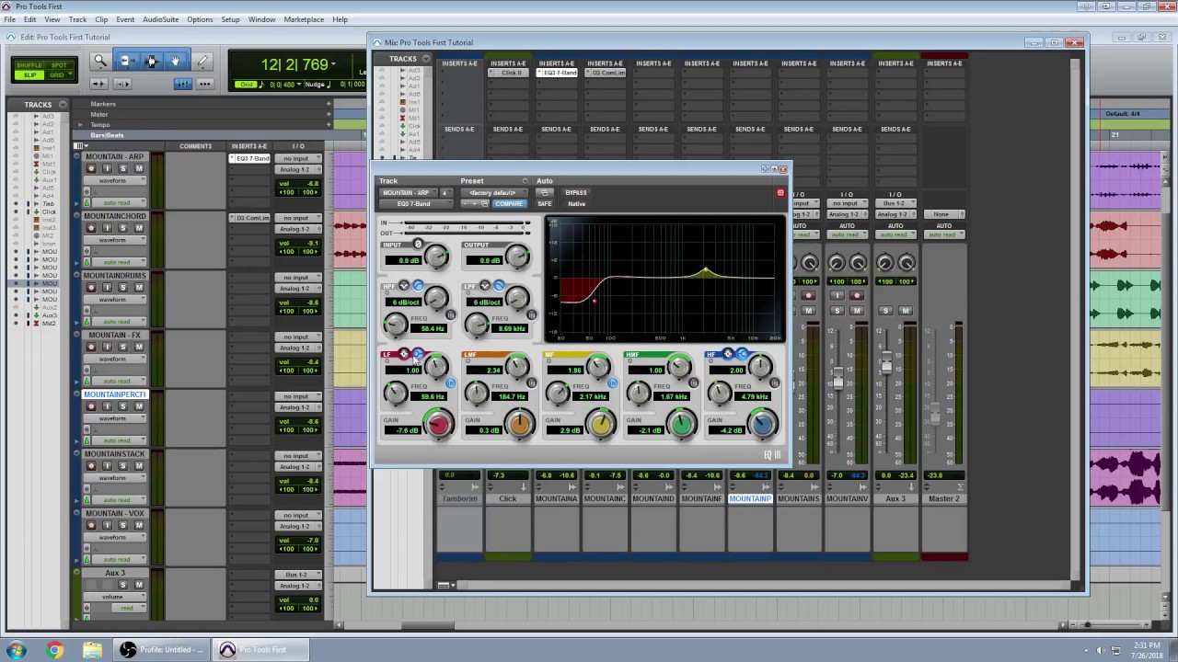Click the Pro Tools First taskbar button
1178x662 pixels.
pos(262,650)
